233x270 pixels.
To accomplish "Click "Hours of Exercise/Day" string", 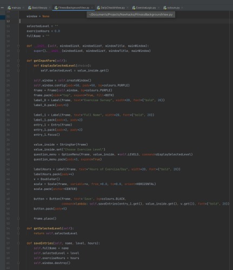I will (x=108, y=169).
